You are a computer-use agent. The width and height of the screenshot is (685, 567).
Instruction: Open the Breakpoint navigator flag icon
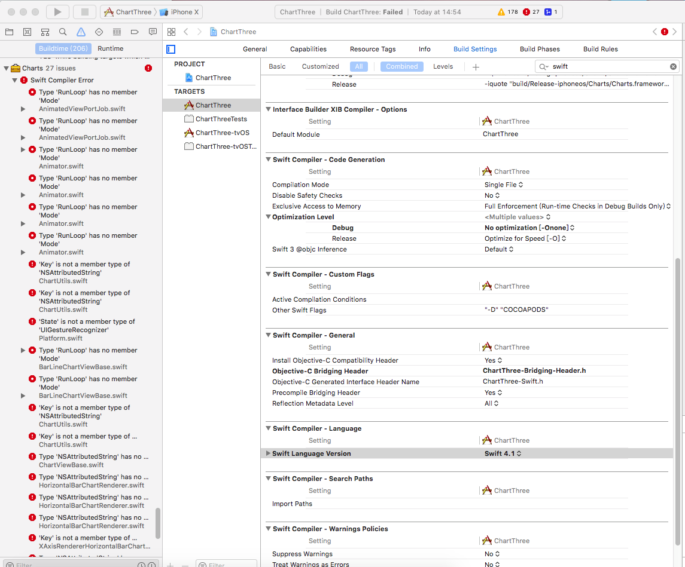click(x=135, y=32)
